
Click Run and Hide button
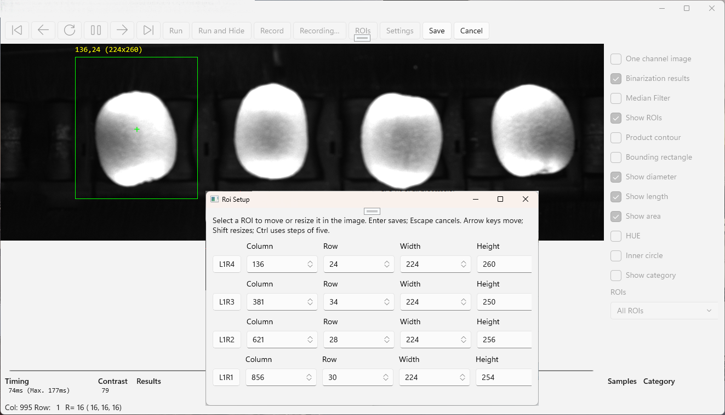(x=221, y=31)
